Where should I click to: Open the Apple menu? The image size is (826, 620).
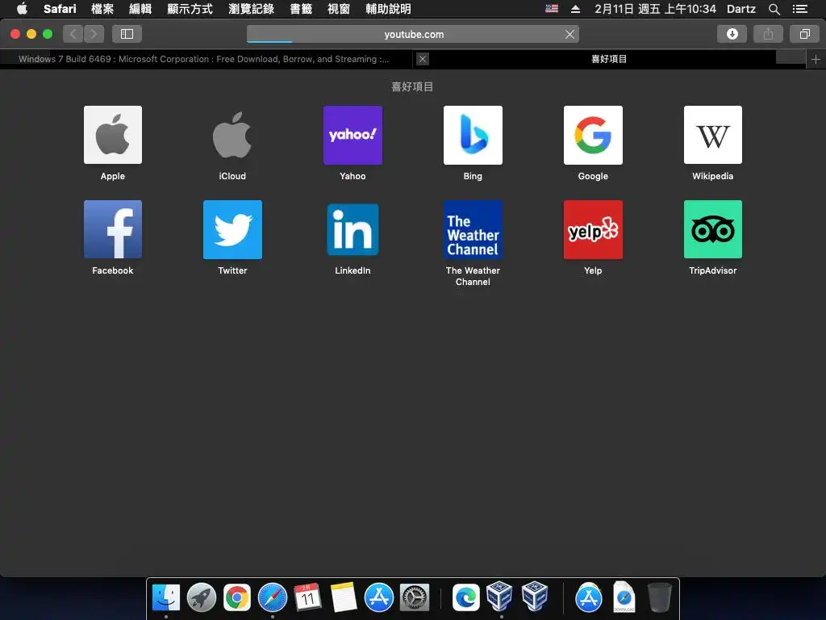coord(22,8)
